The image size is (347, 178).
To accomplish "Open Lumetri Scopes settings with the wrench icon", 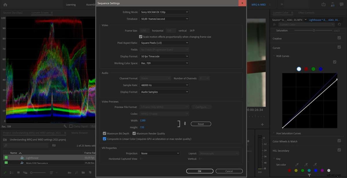I will point(65,126).
